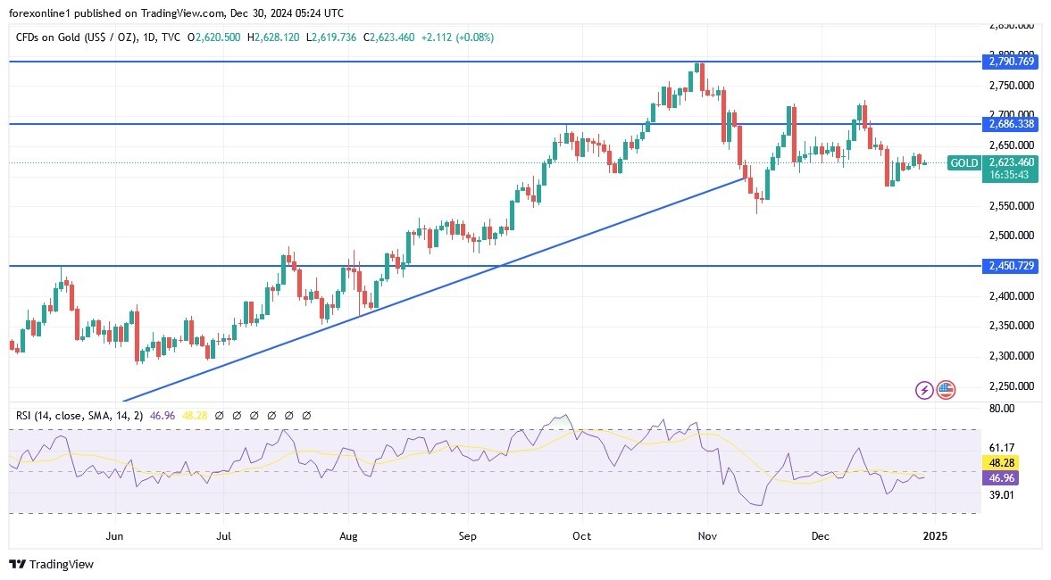The width and height of the screenshot is (1051, 580).
Task: Click the last ∅ symbol in RSI legend
Action: (306, 415)
